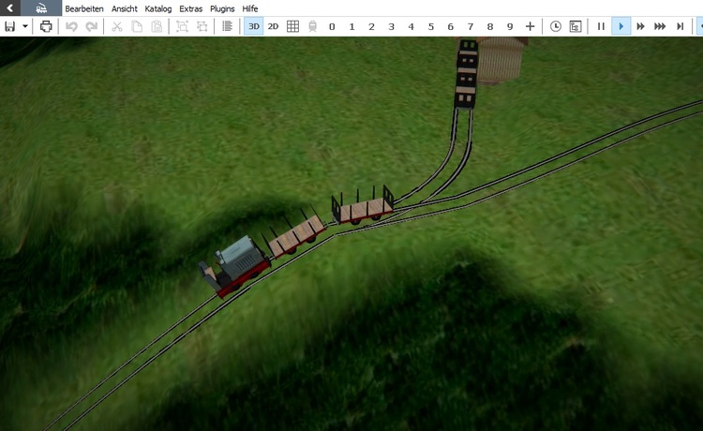Expand the save options dropdown arrow
The height and width of the screenshot is (431, 703).
[x=25, y=26]
